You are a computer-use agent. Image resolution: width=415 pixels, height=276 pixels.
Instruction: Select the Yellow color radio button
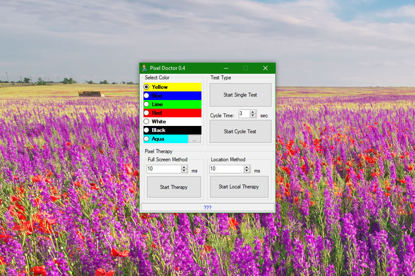click(x=147, y=87)
